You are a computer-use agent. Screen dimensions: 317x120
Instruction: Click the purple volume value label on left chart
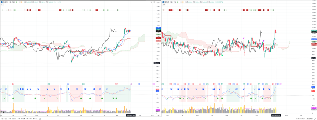[158, 110]
